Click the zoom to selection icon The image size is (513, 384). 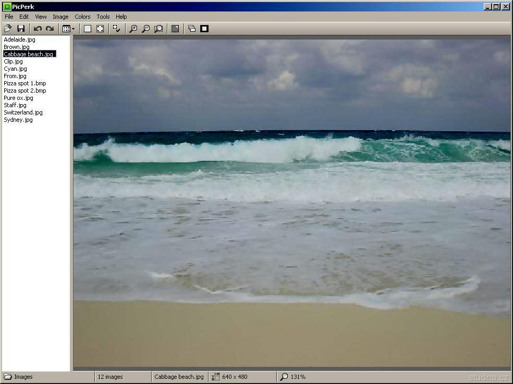click(x=158, y=29)
